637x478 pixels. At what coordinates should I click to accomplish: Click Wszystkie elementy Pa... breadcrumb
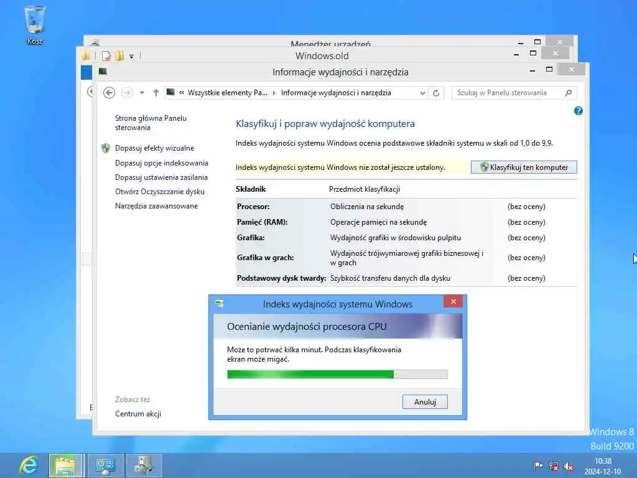(228, 93)
